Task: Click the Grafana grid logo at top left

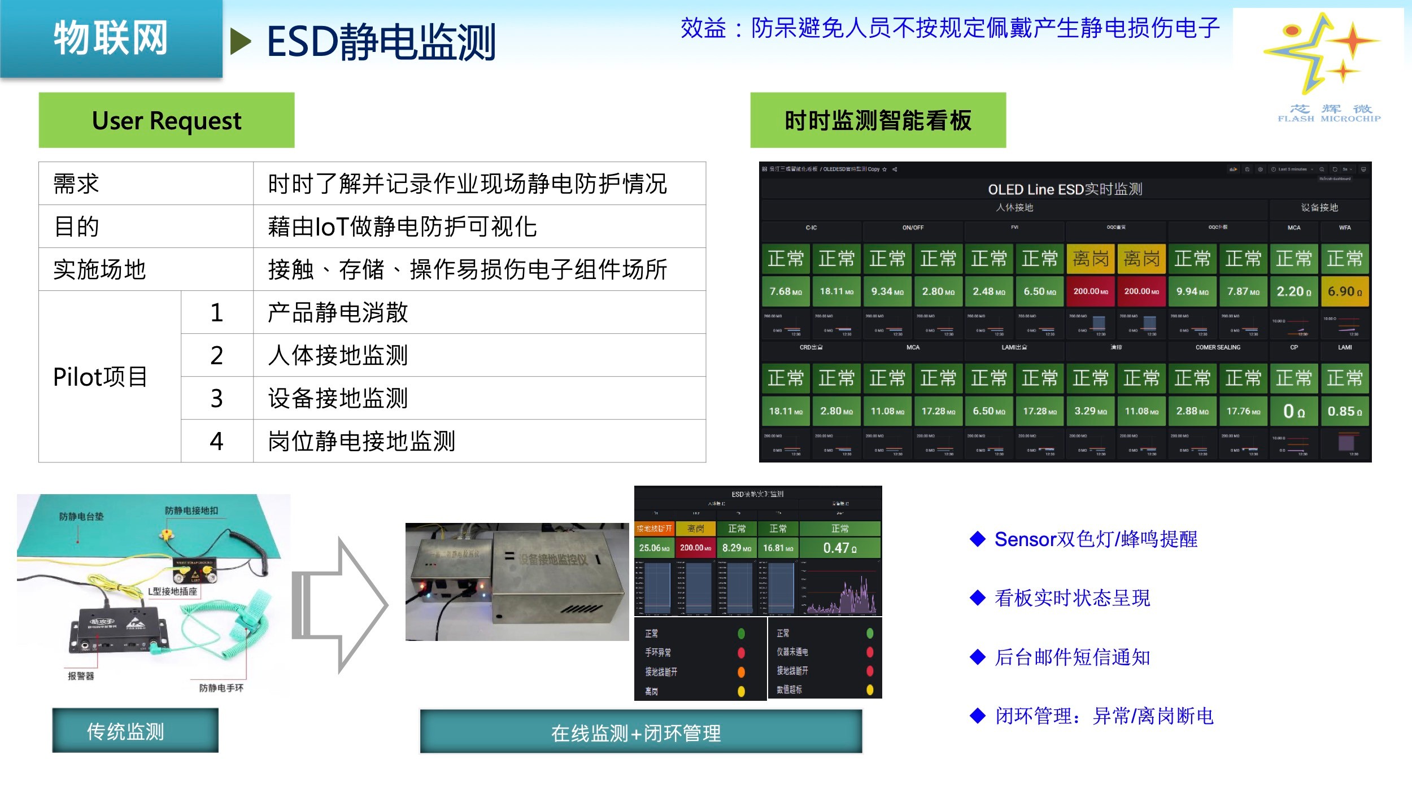Action: (x=765, y=169)
